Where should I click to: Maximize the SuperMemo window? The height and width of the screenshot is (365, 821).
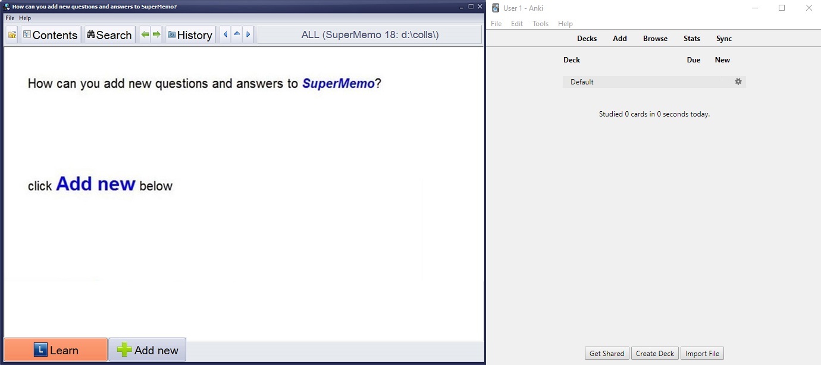[471, 7]
